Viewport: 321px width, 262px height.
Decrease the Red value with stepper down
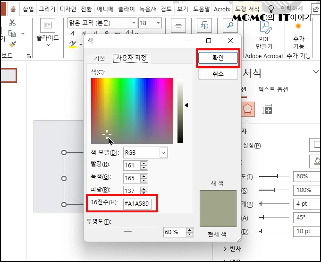(144, 167)
